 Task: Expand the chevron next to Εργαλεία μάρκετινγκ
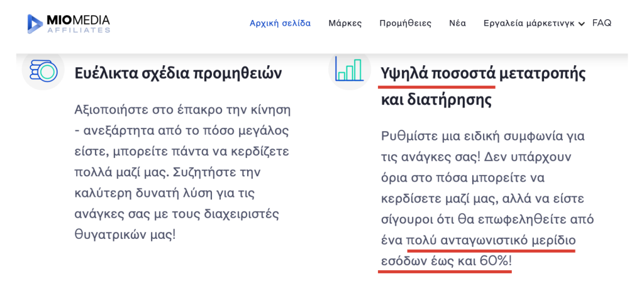pyautogui.click(x=581, y=24)
